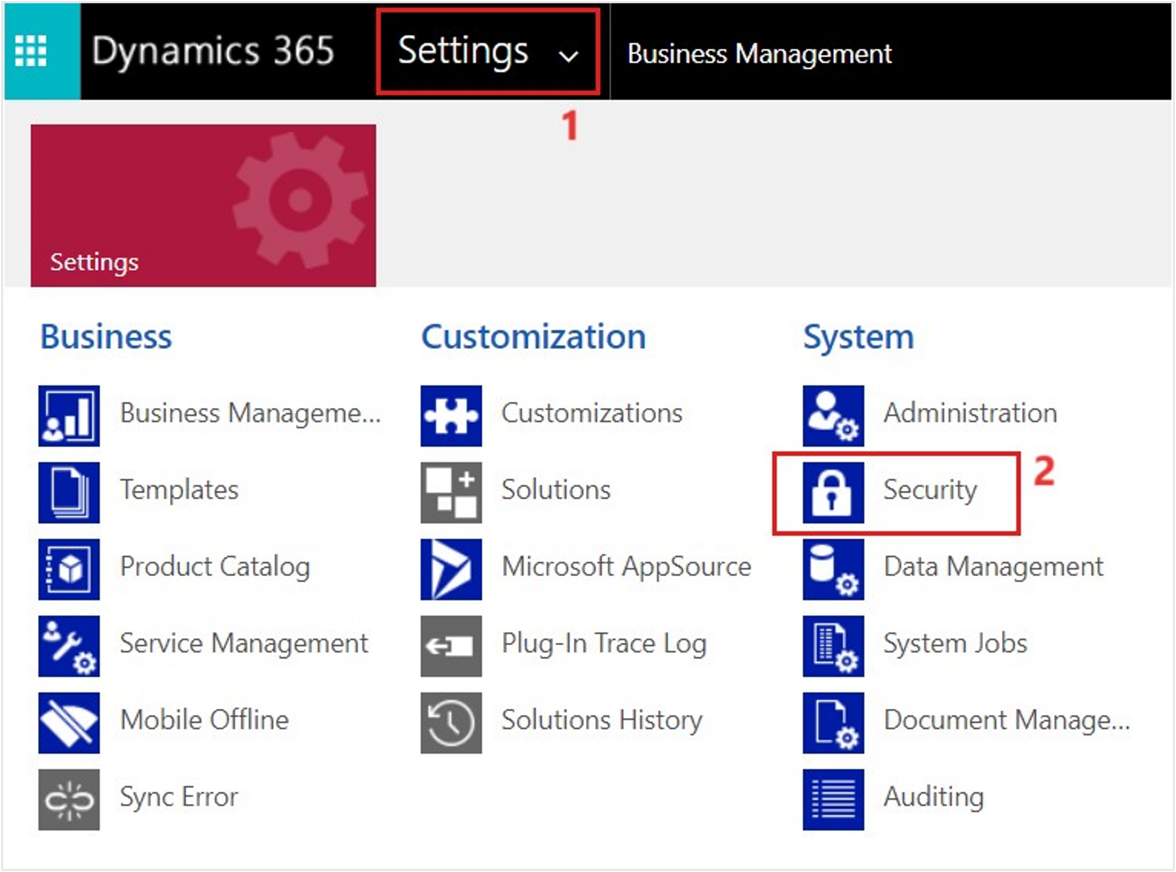Click the Service Management wrench icon
The image size is (1176, 872).
[x=69, y=646]
